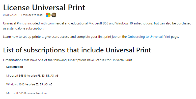The width and height of the screenshot is (196, 99).
Task: Select the Microsoft 365 Business Premium row
Action: coord(98,93)
